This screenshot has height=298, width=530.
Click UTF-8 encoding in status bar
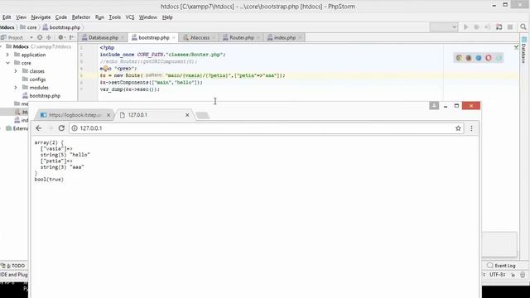point(497,275)
